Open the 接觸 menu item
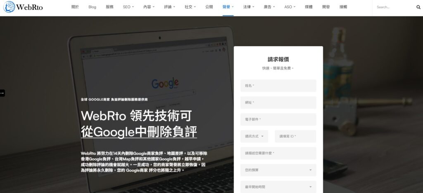This screenshot has height=193, width=423. tap(343, 7)
